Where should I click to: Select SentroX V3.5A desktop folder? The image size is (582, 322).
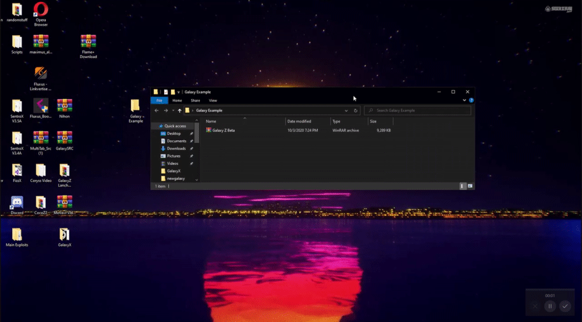17,111
